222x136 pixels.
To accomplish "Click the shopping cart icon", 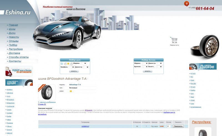I will pyautogui.click(x=174, y=40).
